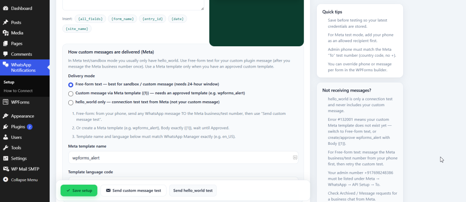The height and width of the screenshot is (202, 466).
Task: Click the Delivery mode label
Action: pos(81,76)
